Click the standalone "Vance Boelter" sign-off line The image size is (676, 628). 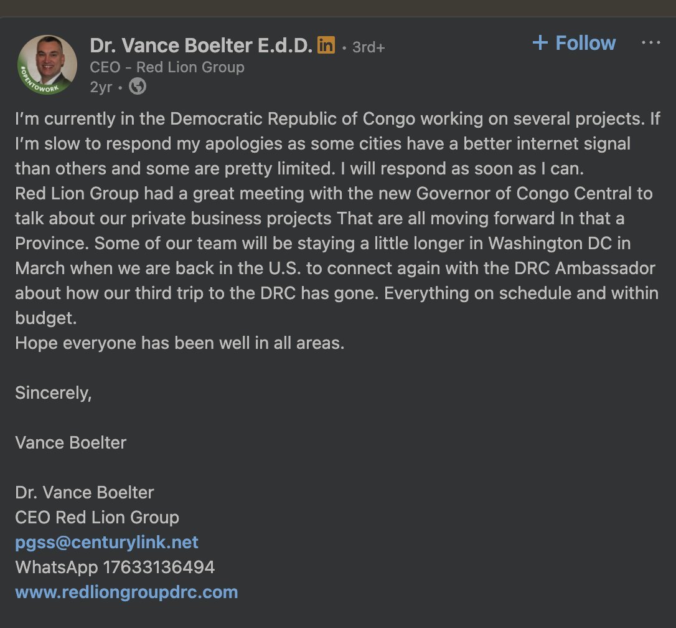71,442
